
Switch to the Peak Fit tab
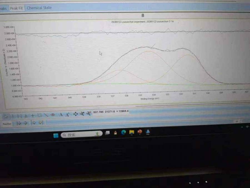16,8
